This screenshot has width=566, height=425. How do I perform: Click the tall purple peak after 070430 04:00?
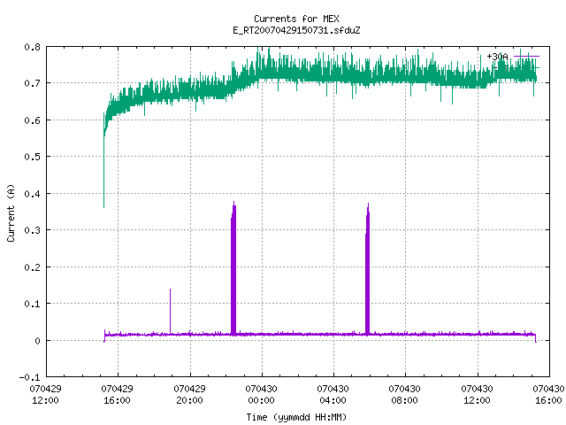[x=368, y=269]
